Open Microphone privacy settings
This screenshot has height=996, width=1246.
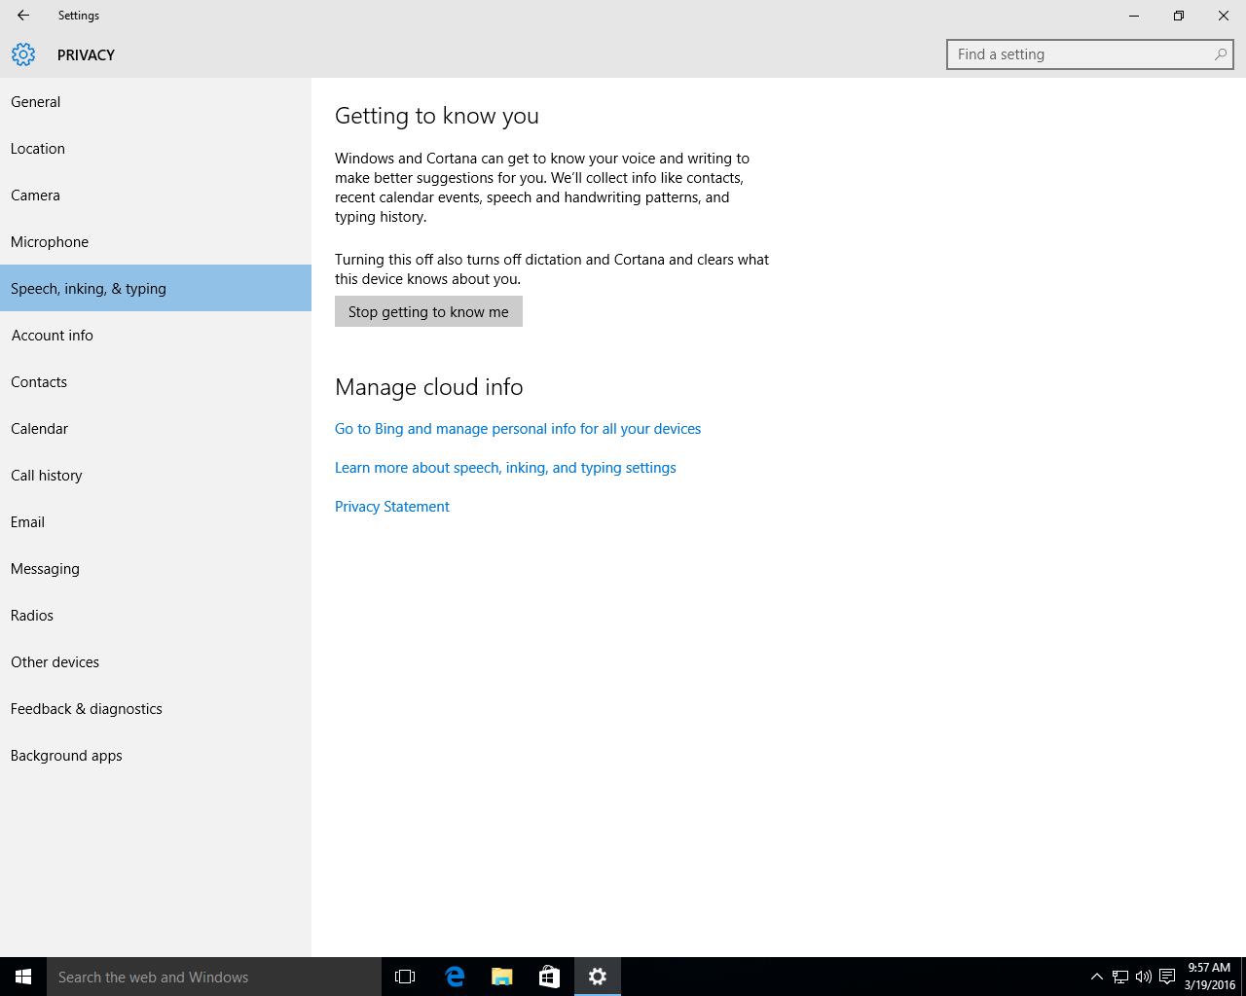(x=156, y=241)
